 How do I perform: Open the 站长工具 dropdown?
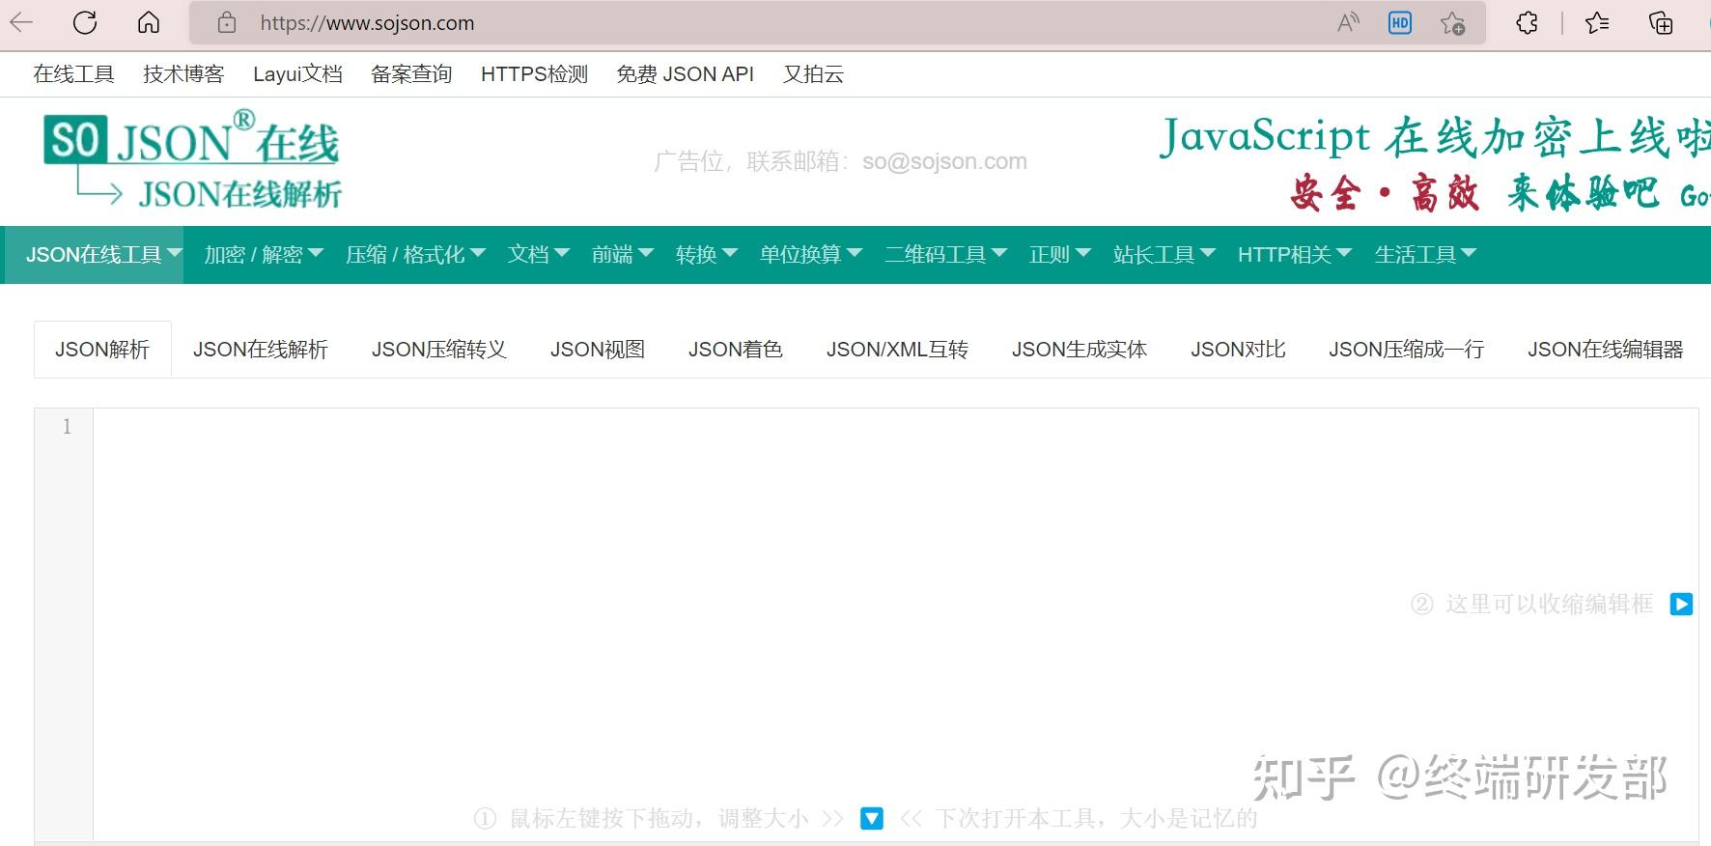pos(1164,255)
